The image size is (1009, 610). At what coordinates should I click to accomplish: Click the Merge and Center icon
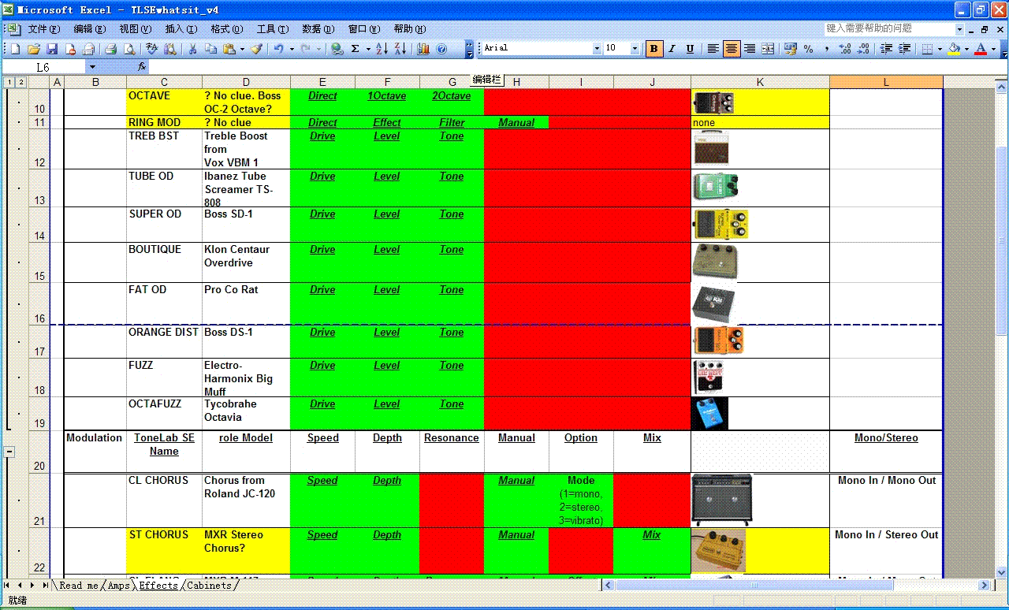pyautogui.click(x=768, y=49)
